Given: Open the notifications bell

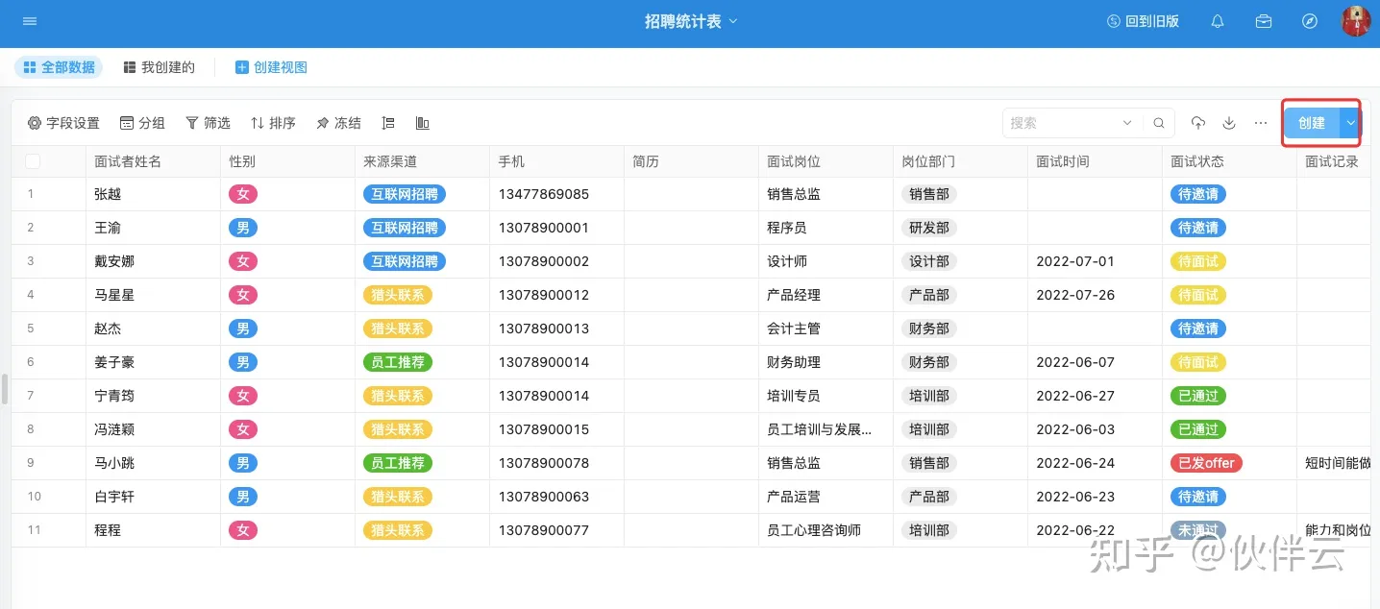Looking at the screenshot, I should (1218, 21).
